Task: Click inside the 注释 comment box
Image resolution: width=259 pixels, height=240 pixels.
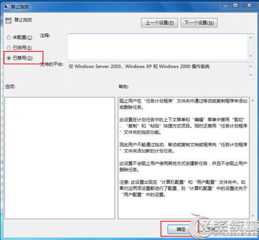Action: (x=157, y=47)
